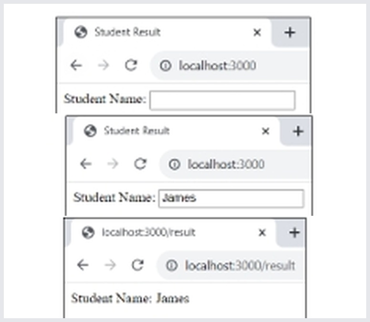Screen dimensions: 370x322
Task: Click site info icon beside top localhost:3000
Action: click(x=165, y=66)
